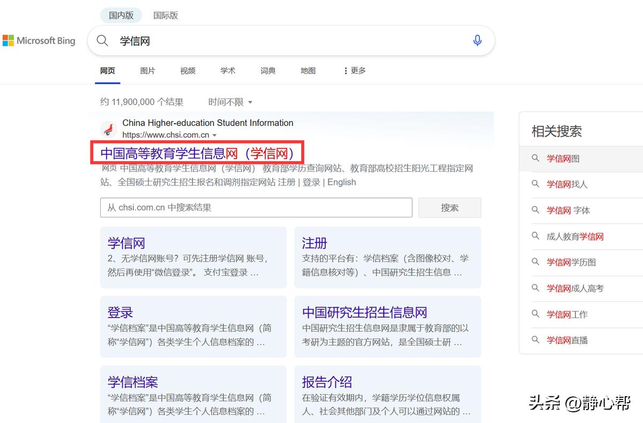Screen dimensions: 643x423
Task: Click magnifier icon beside 学信网 字体
Action: [535, 210]
